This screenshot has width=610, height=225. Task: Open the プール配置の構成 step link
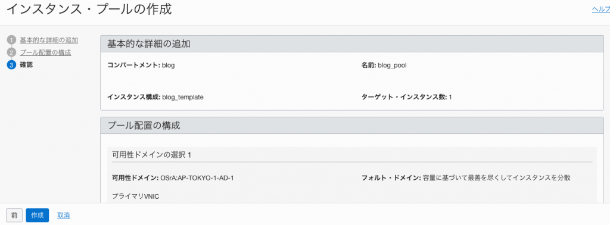pyautogui.click(x=45, y=52)
